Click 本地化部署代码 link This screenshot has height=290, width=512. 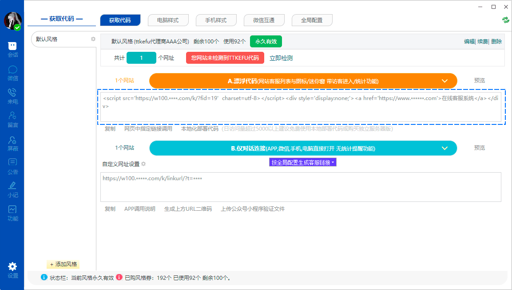pyautogui.click(x=200, y=128)
